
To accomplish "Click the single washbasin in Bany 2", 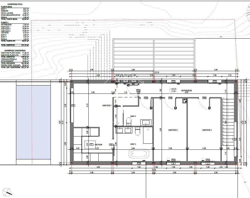I will [146, 122].
